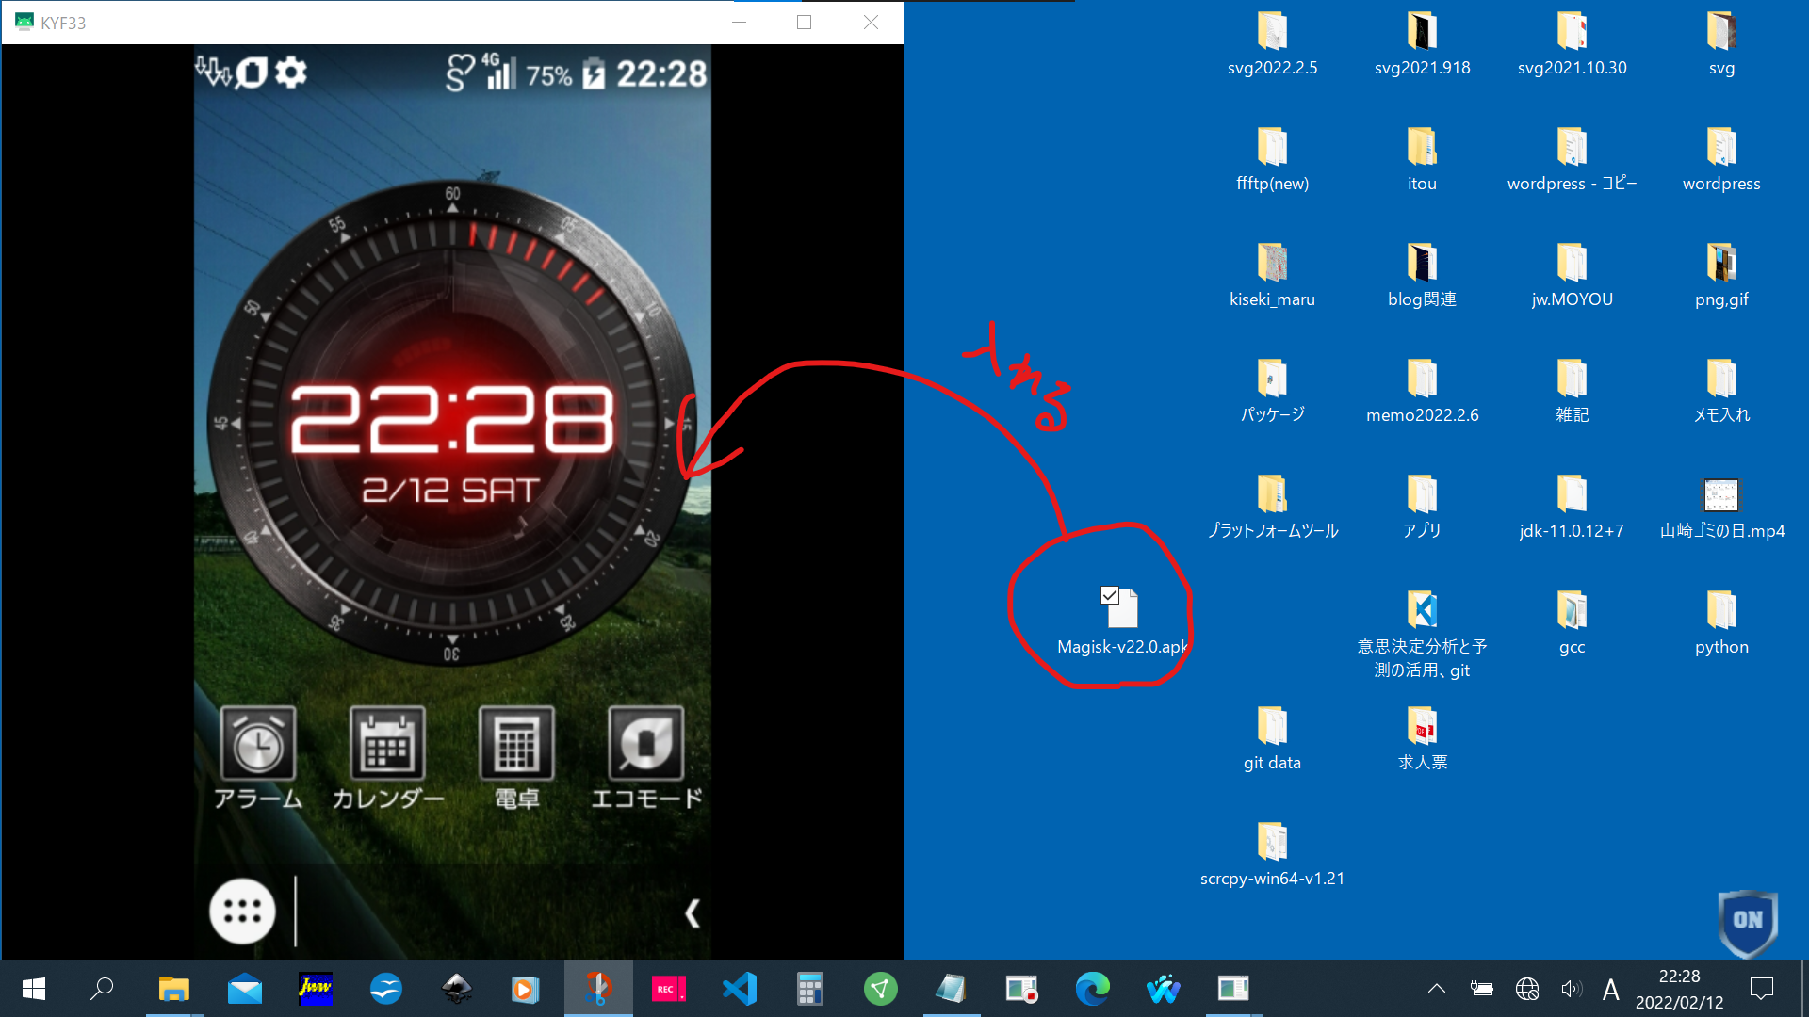The height and width of the screenshot is (1017, 1809).
Task: Tap the Calendar app icon on phone
Action: click(x=387, y=745)
